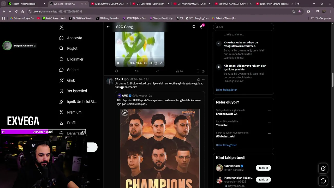Toggle picture-in-picture on video

pyautogui.click(x=156, y=63)
